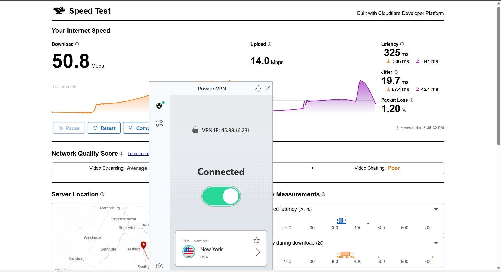The height and width of the screenshot is (272, 501).
Task: Open the VPN location list chevron
Action: tap(258, 252)
